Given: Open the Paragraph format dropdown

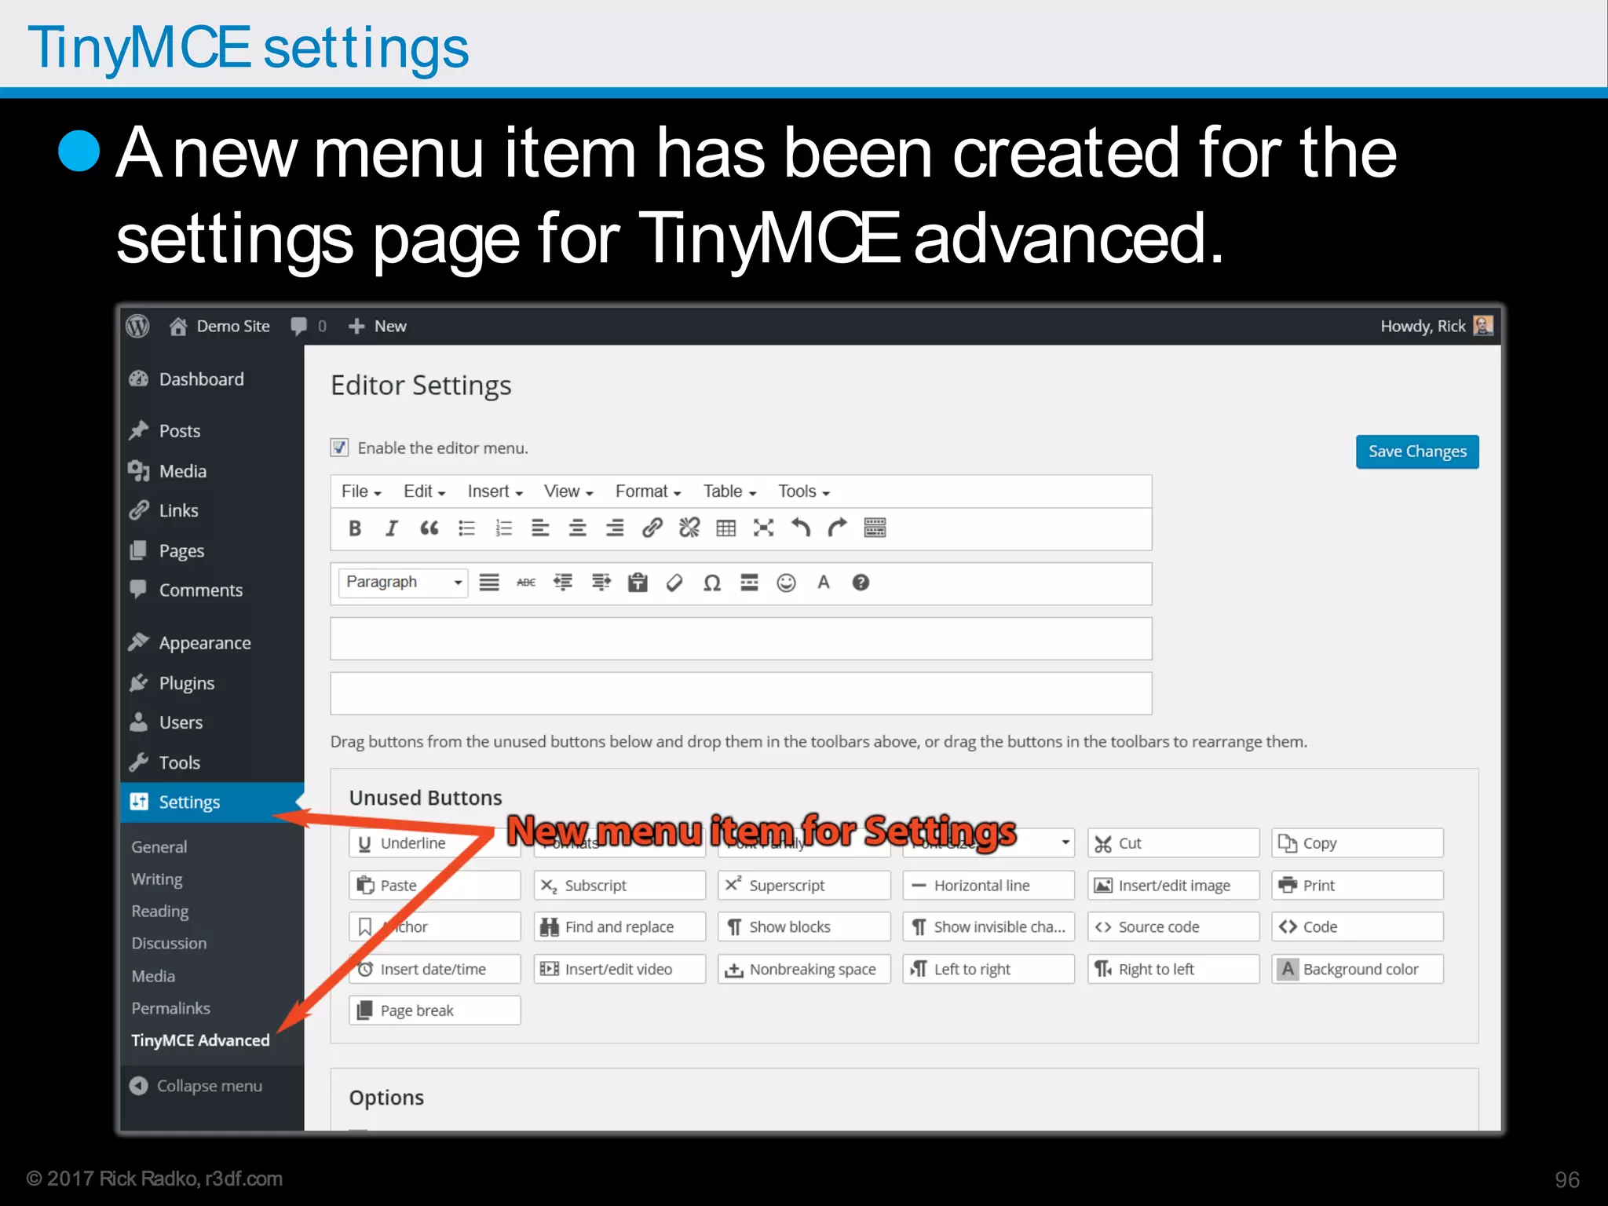Looking at the screenshot, I should 404,583.
